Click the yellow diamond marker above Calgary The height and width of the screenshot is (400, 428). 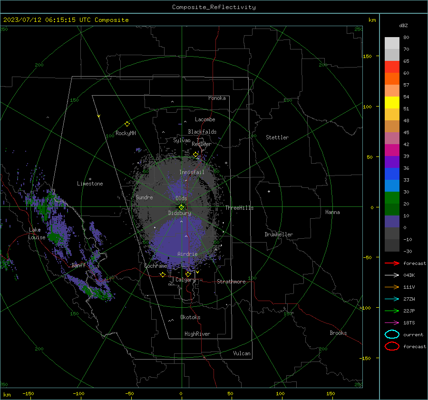click(x=188, y=274)
